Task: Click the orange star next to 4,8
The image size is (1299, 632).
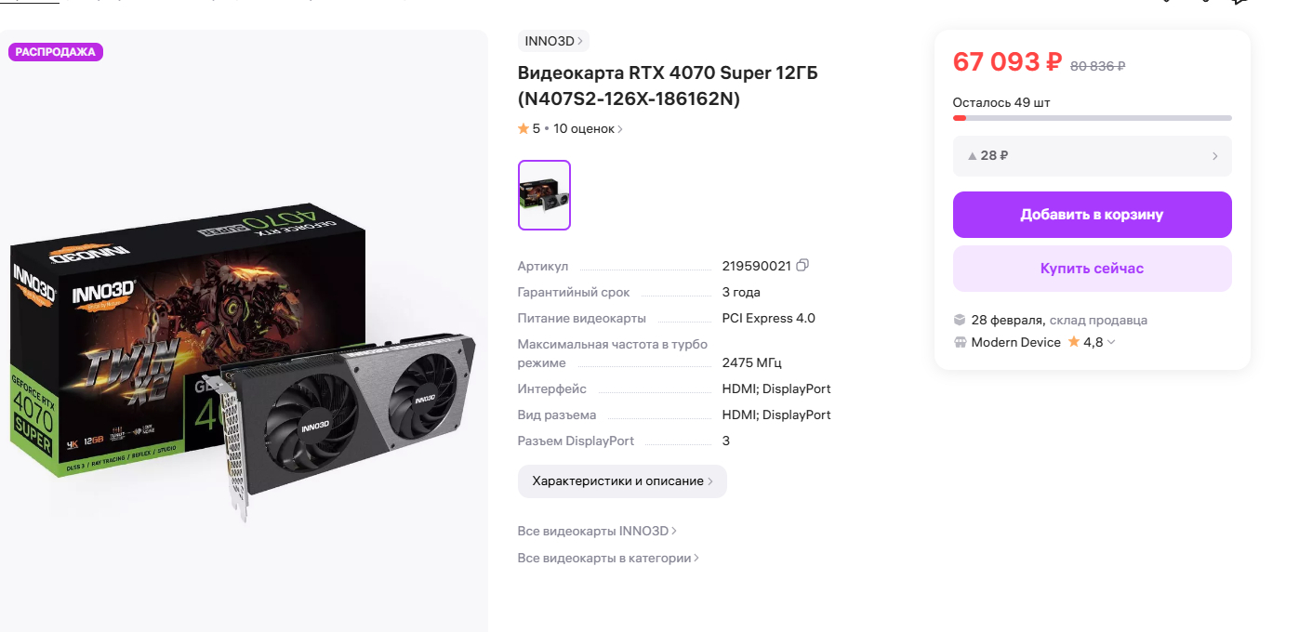Action: click(1074, 342)
